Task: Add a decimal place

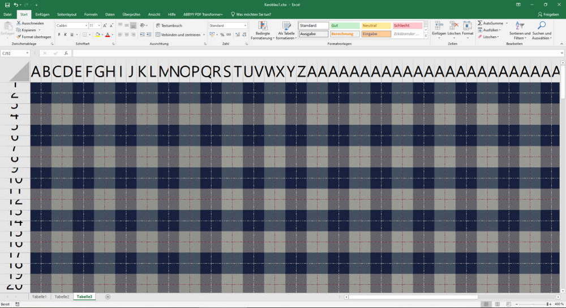Action: coord(238,35)
